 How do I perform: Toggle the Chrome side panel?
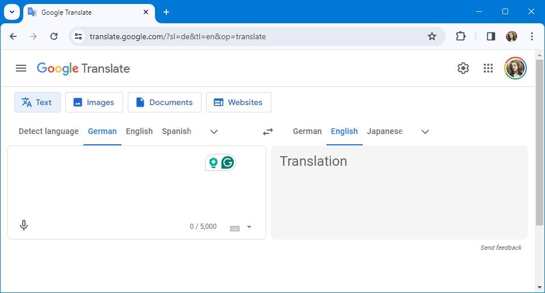(491, 36)
